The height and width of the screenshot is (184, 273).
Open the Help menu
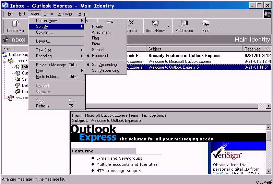(82, 14)
